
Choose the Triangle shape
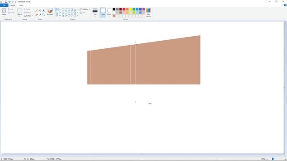tap(75, 9)
